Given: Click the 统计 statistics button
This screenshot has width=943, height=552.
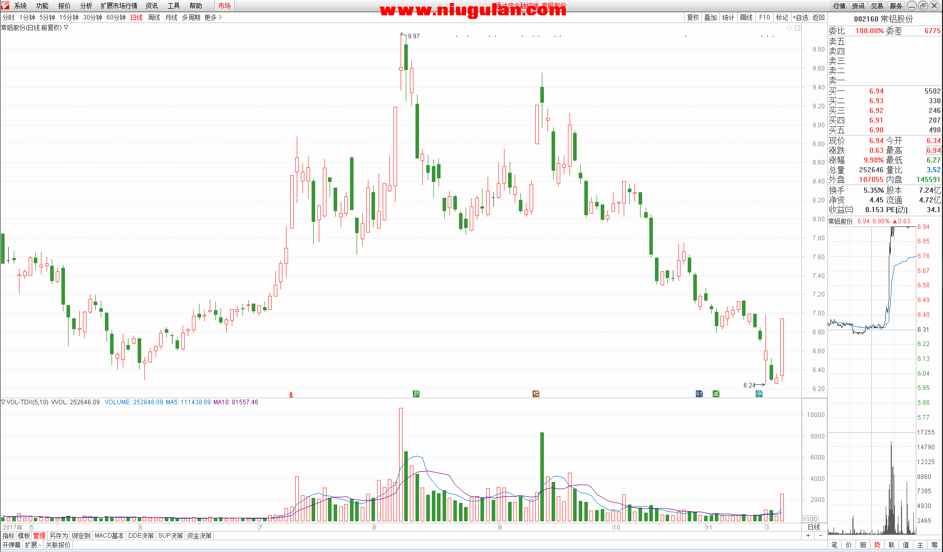Looking at the screenshot, I should [x=729, y=17].
